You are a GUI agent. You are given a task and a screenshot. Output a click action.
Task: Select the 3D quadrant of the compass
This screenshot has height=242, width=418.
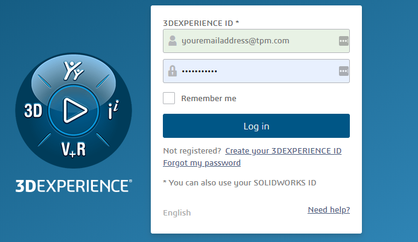pyautogui.click(x=33, y=111)
